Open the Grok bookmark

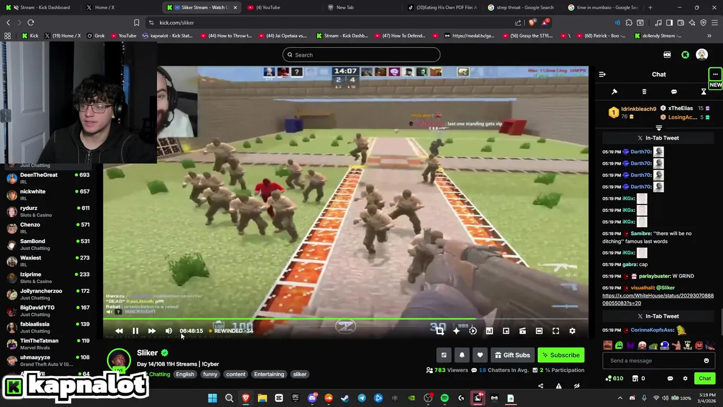[95, 36]
